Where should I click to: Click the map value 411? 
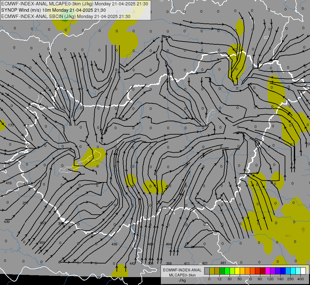point(187,264)
